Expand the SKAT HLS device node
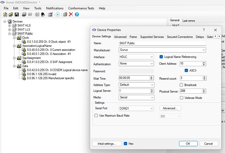Screen dimensions: 225x153 pyautogui.click(x=10, y=25)
